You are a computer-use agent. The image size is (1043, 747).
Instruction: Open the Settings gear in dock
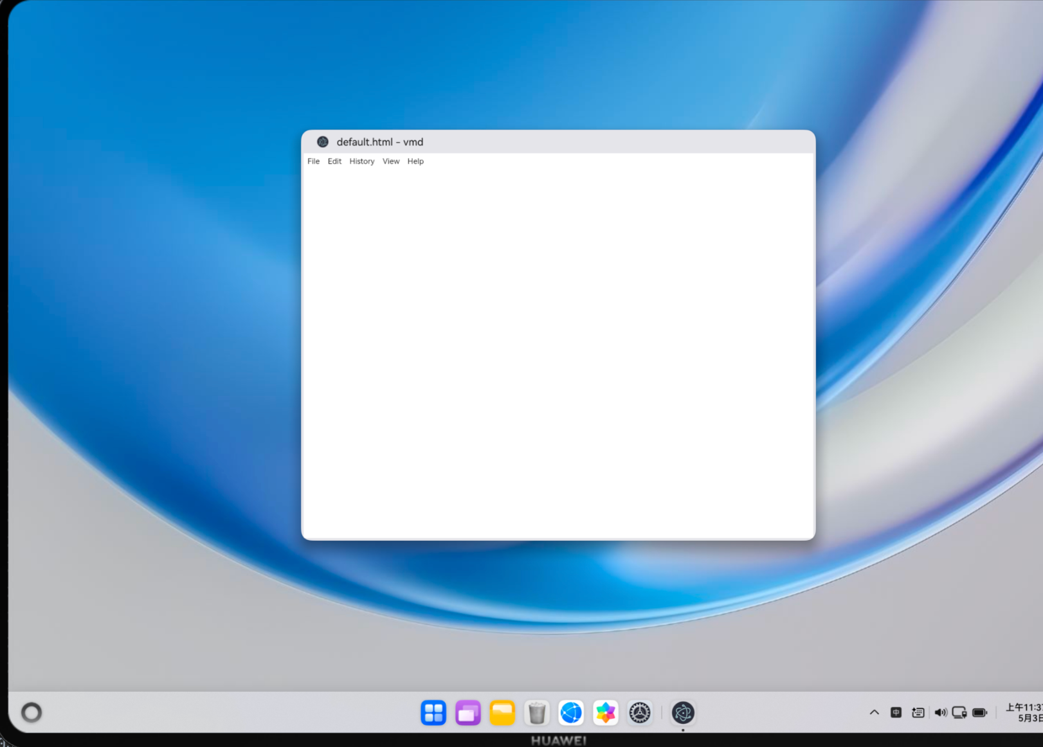pos(640,712)
